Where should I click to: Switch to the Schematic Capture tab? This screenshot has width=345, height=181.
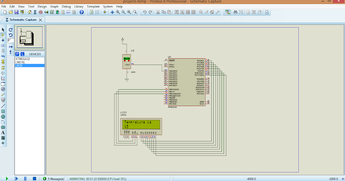pos(23,20)
